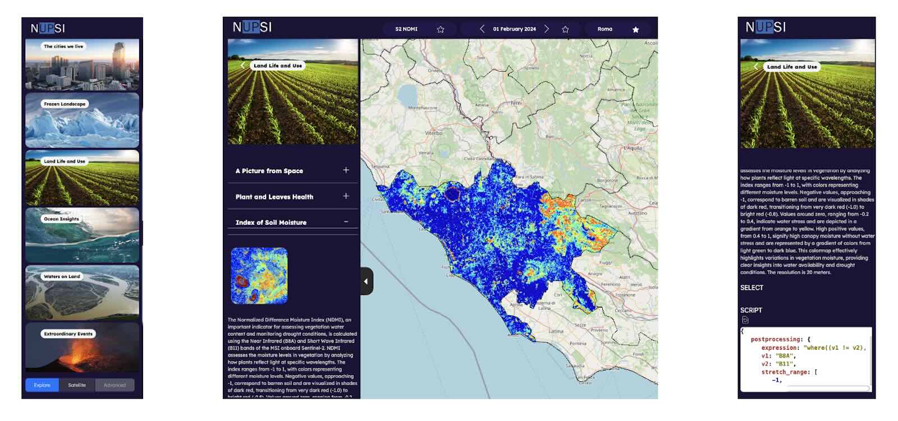
Task: Collapse Index of Soil Moisture section
Action: pos(346,222)
